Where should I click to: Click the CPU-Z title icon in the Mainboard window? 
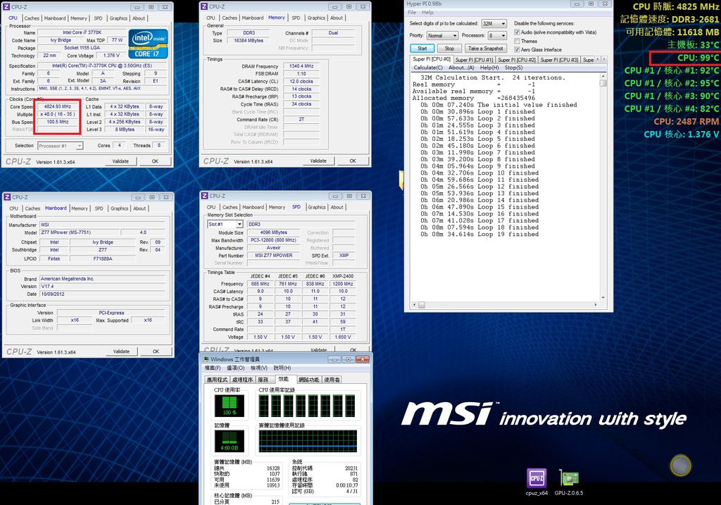(x=7, y=197)
